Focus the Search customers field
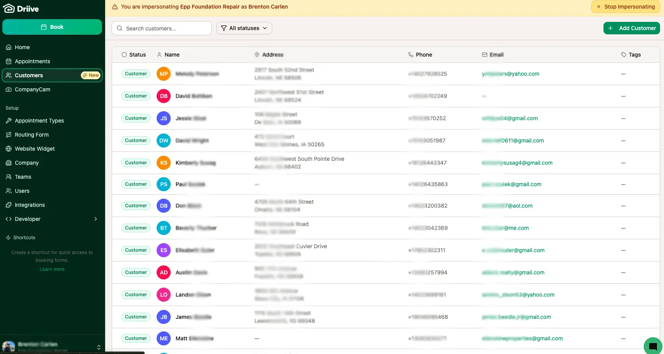664x354 pixels. point(162,28)
